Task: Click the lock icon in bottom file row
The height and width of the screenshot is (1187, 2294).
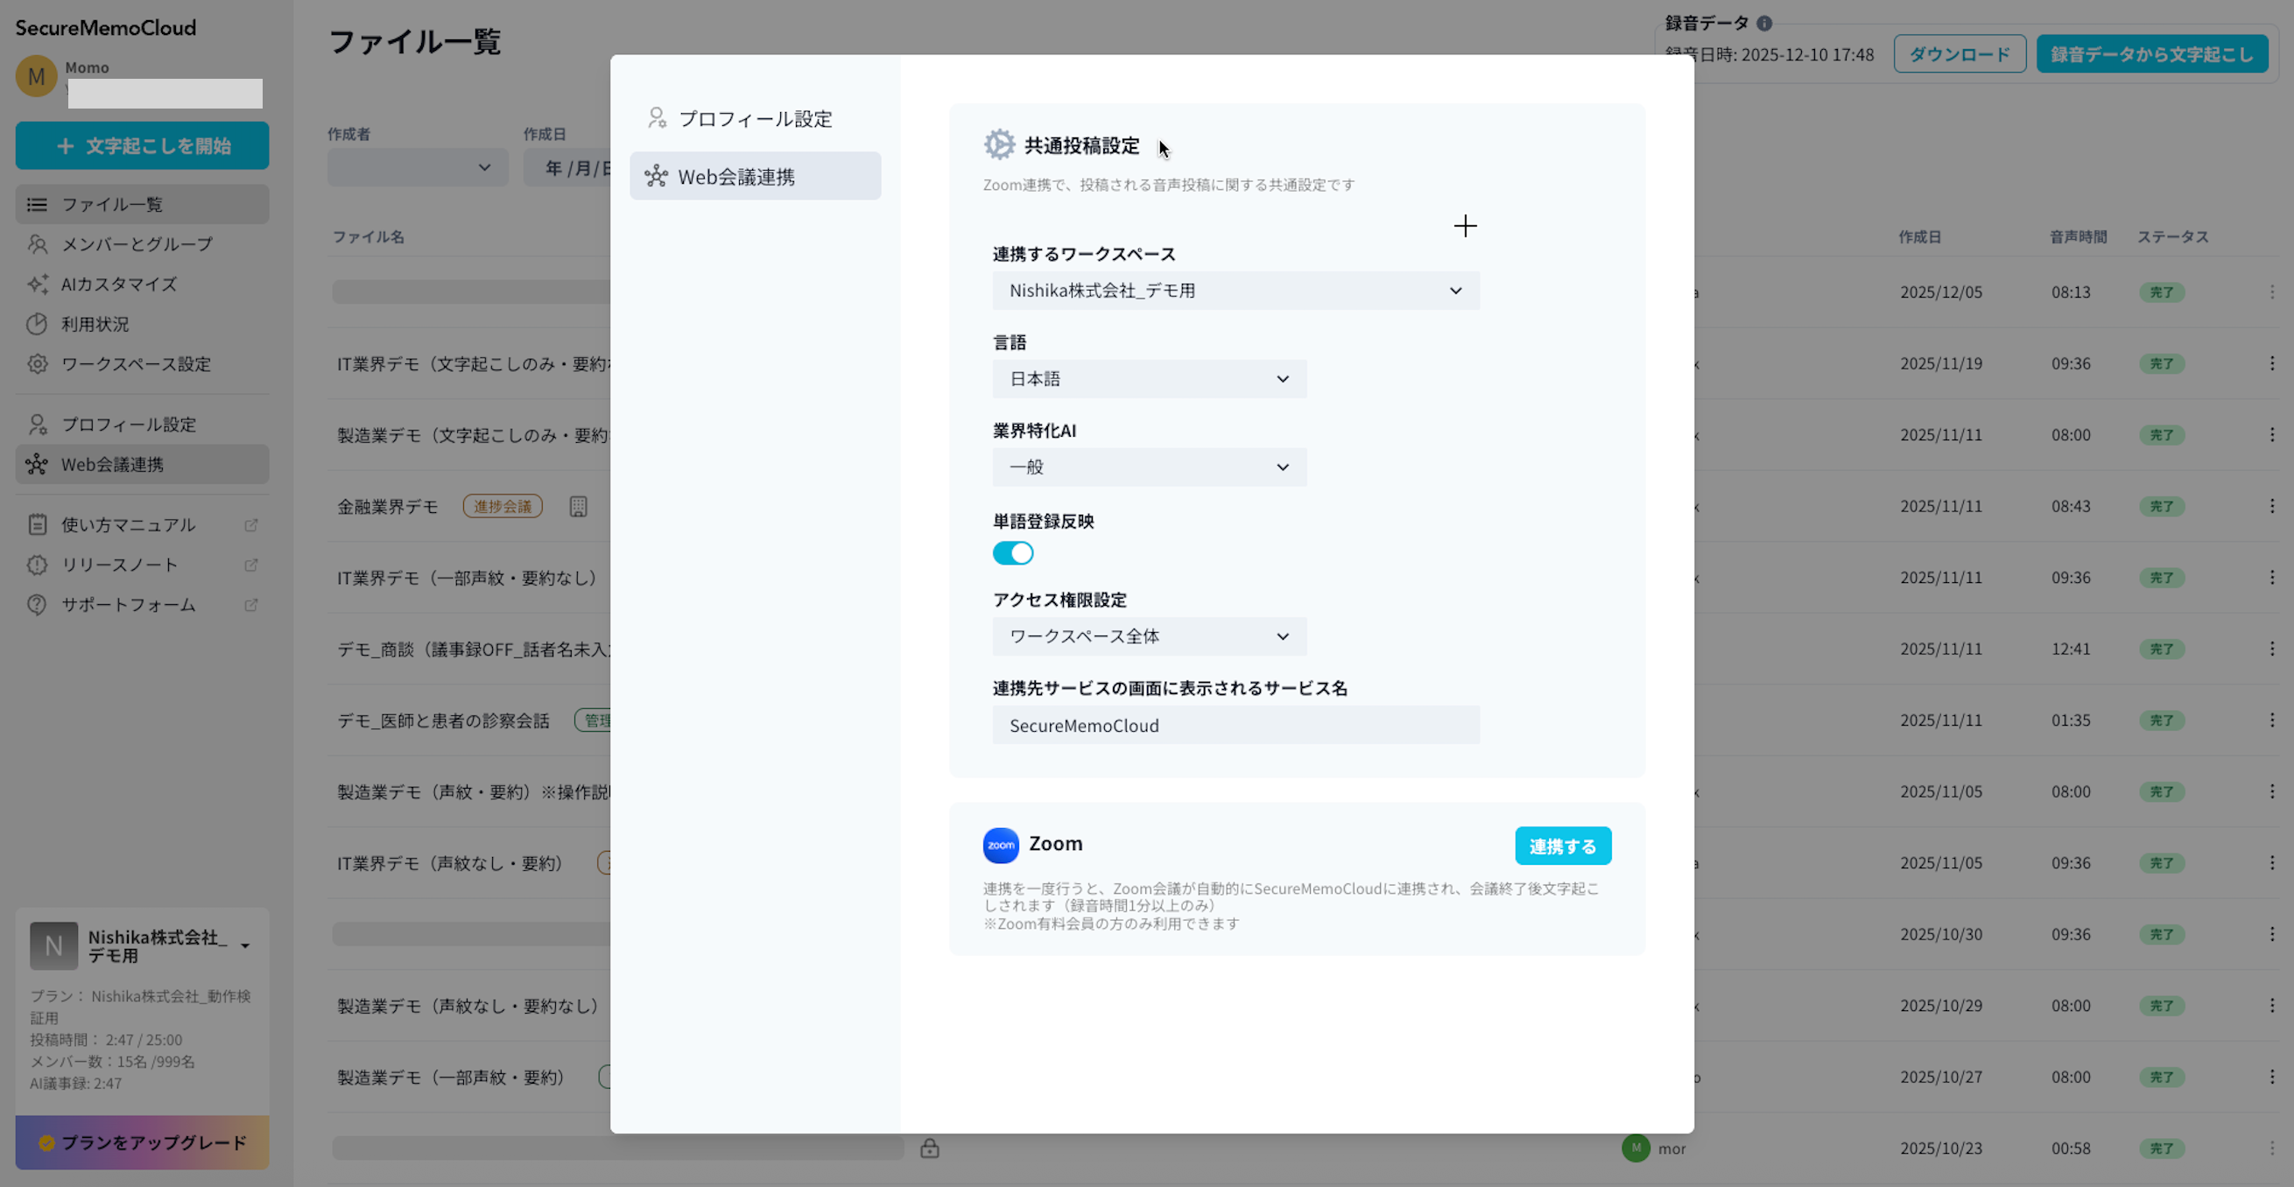Action: [x=930, y=1148]
